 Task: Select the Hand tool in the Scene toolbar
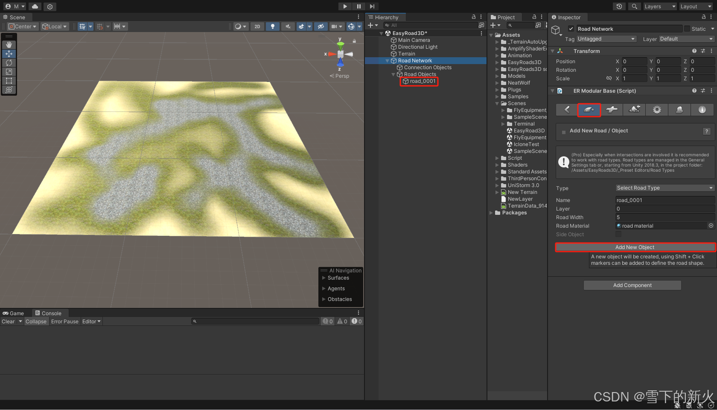click(9, 44)
